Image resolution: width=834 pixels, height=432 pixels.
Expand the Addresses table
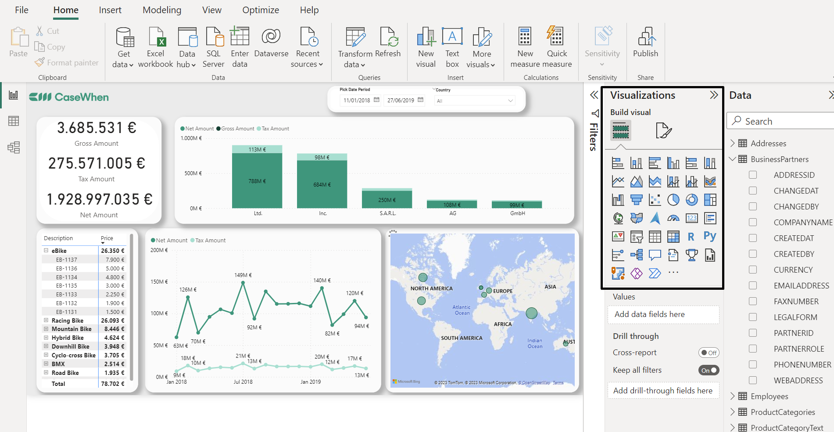(x=732, y=143)
